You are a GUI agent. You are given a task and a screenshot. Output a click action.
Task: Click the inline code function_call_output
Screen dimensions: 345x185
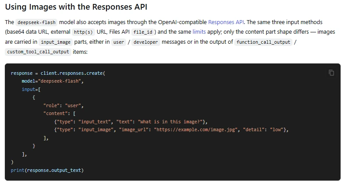pos(264,42)
